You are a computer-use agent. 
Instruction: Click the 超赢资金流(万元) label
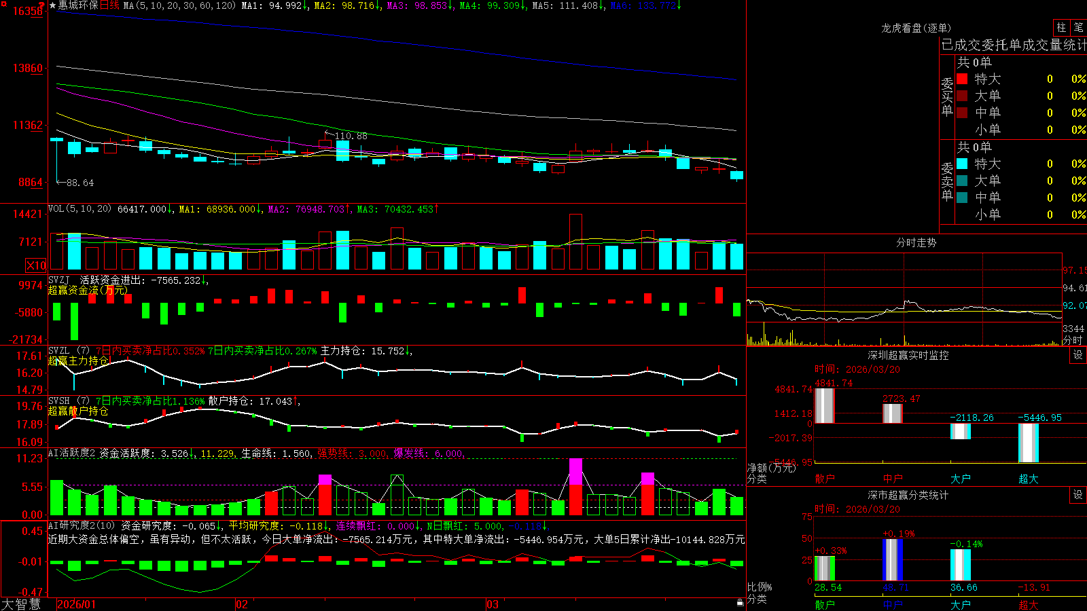(x=88, y=290)
